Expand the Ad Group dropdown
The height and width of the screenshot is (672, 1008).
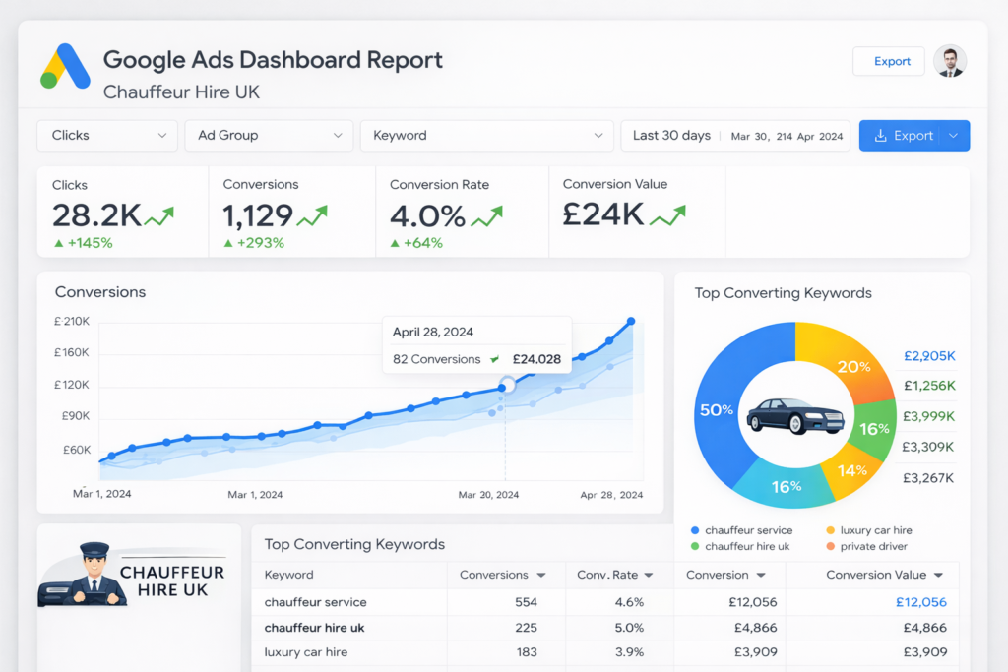269,136
